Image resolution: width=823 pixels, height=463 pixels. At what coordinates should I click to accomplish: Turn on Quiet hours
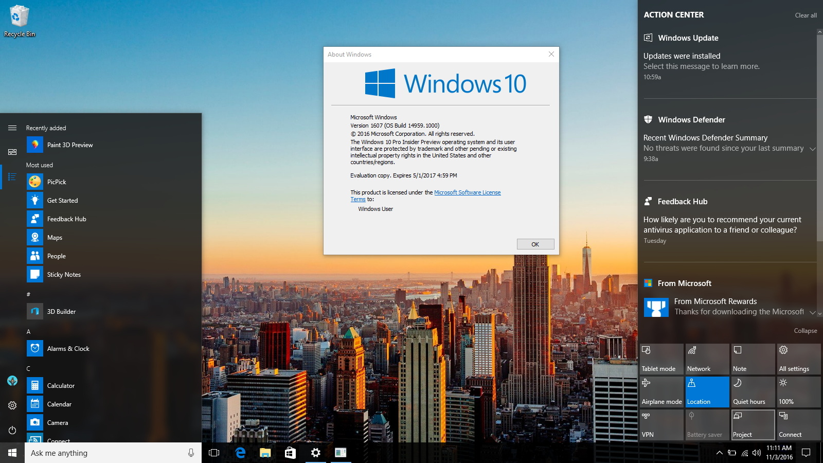753,392
